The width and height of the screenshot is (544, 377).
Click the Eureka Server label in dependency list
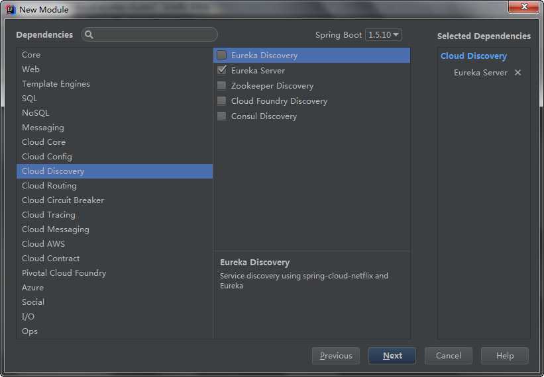[x=258, y=71]
